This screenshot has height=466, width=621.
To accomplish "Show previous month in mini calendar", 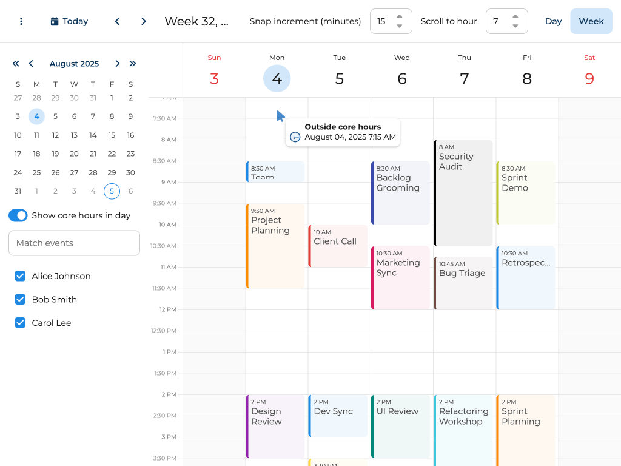I will [x=31, y=64].
